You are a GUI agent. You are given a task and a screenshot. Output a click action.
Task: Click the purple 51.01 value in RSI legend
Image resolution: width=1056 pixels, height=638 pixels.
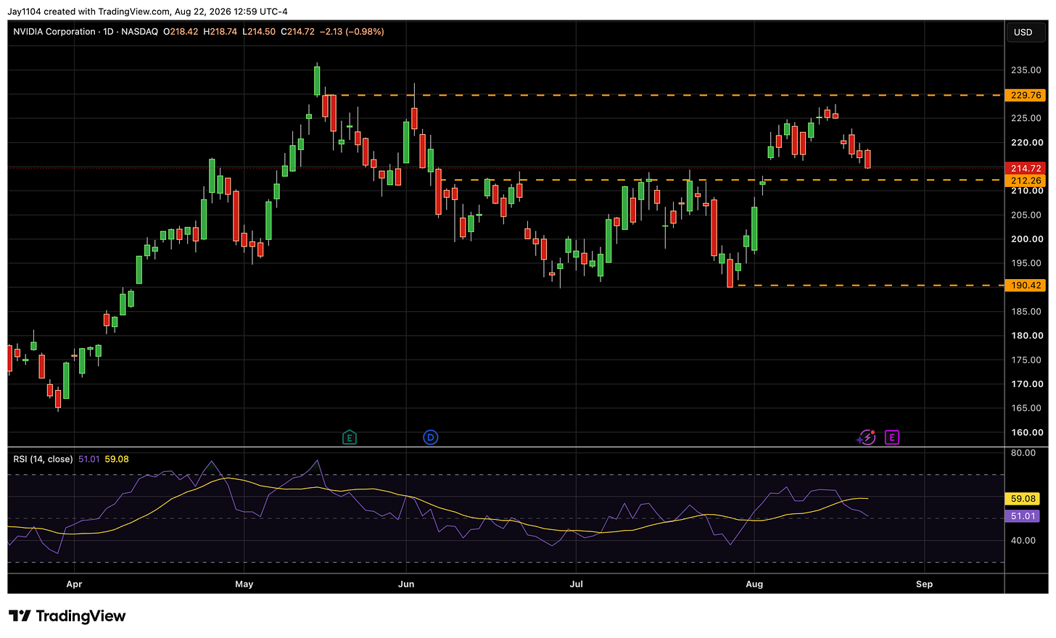pos(89,459)
